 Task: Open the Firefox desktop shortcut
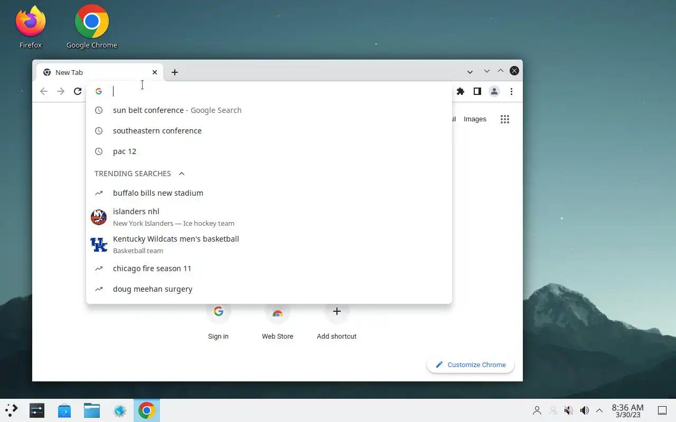pyautogui.click(x=31, y=27)
